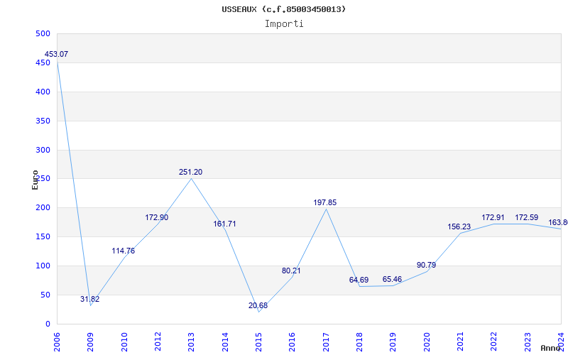Screen dimensions: 568x355
Task: Click the 114.76 data label
Action: 123,251
